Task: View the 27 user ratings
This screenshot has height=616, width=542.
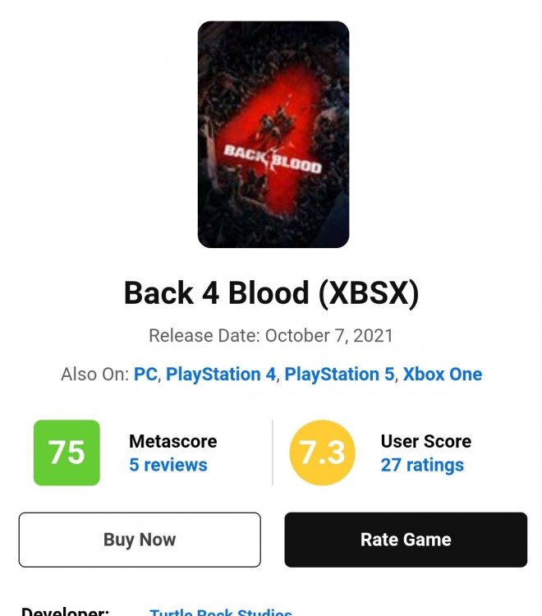Action: 421,465
